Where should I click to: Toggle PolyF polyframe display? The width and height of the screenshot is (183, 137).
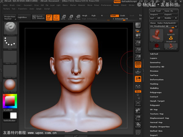[138, 132]
